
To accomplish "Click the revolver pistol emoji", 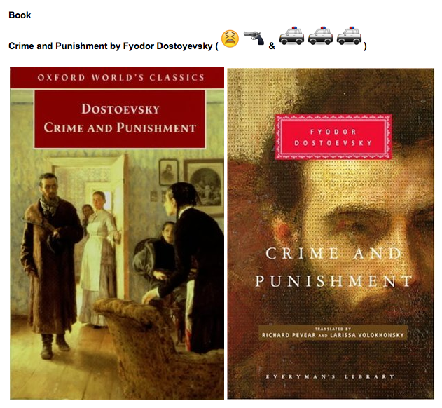I will (x=254, y=38).
